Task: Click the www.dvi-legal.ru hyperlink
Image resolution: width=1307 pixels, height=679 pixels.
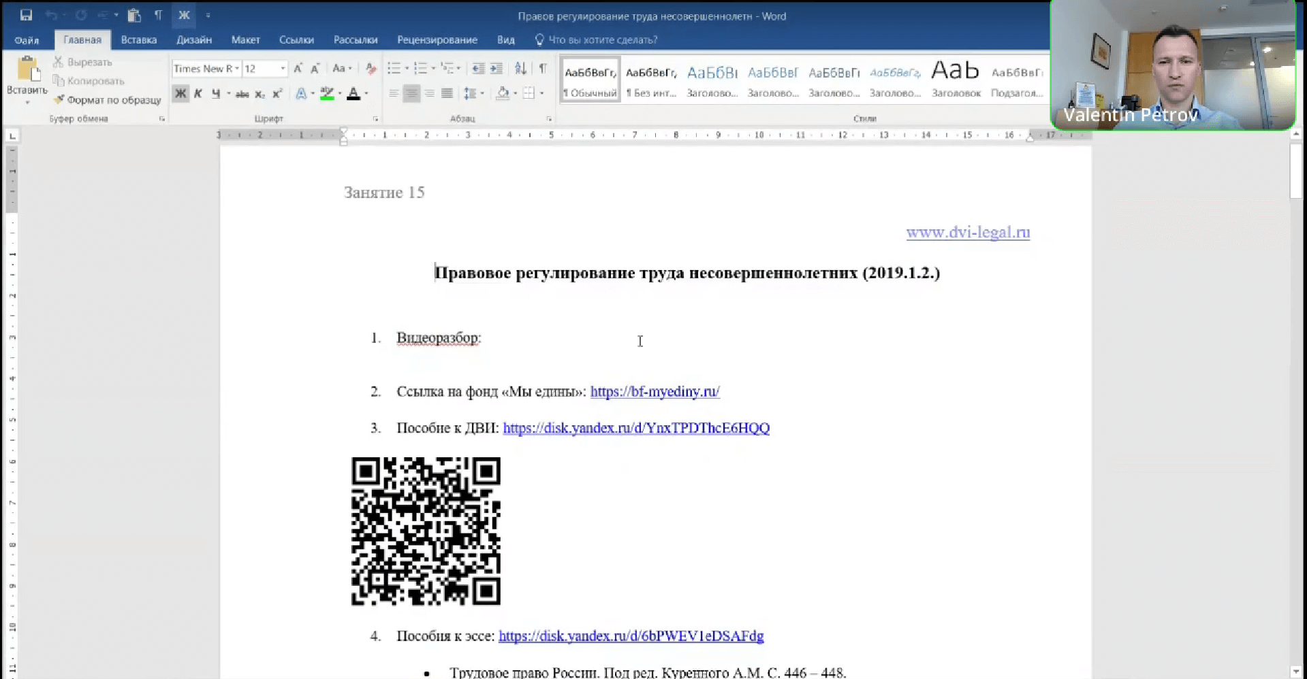Action: point(968,232)
